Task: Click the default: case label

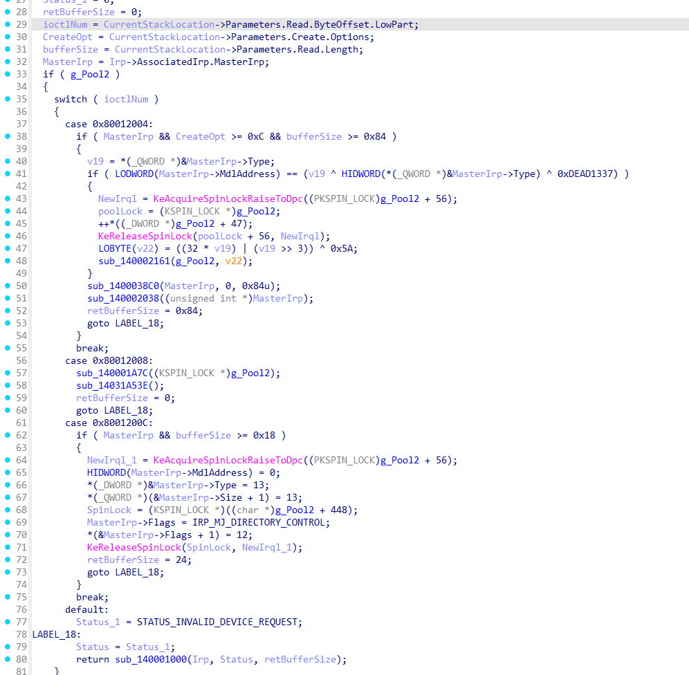Action: 86,609
